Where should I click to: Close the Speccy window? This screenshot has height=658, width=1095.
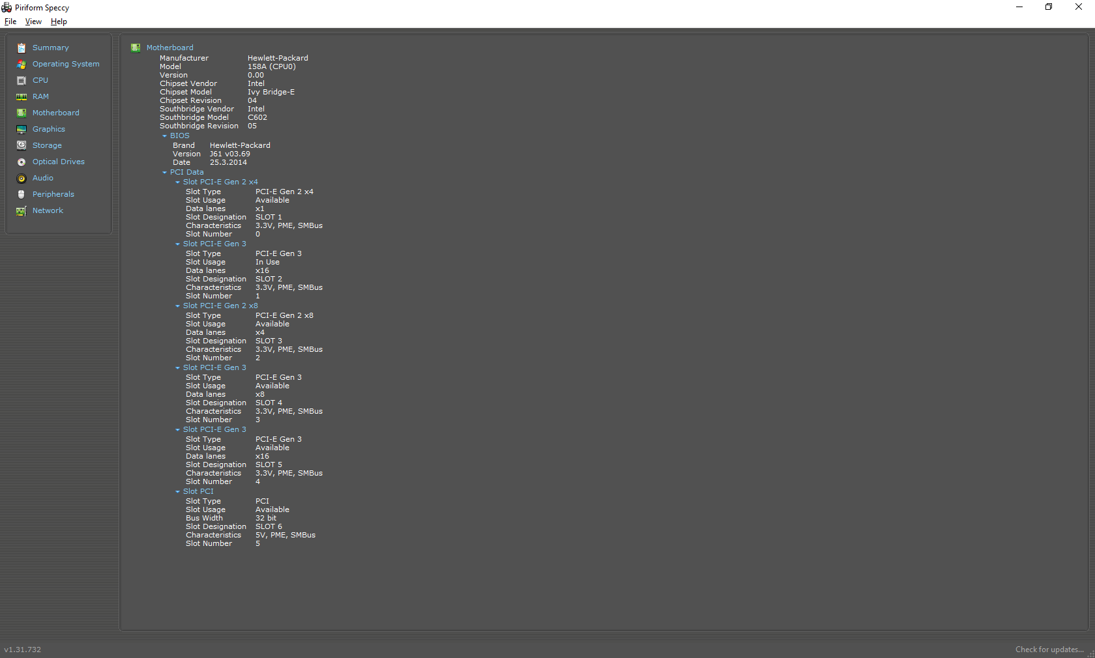(x=1079, y=7)
